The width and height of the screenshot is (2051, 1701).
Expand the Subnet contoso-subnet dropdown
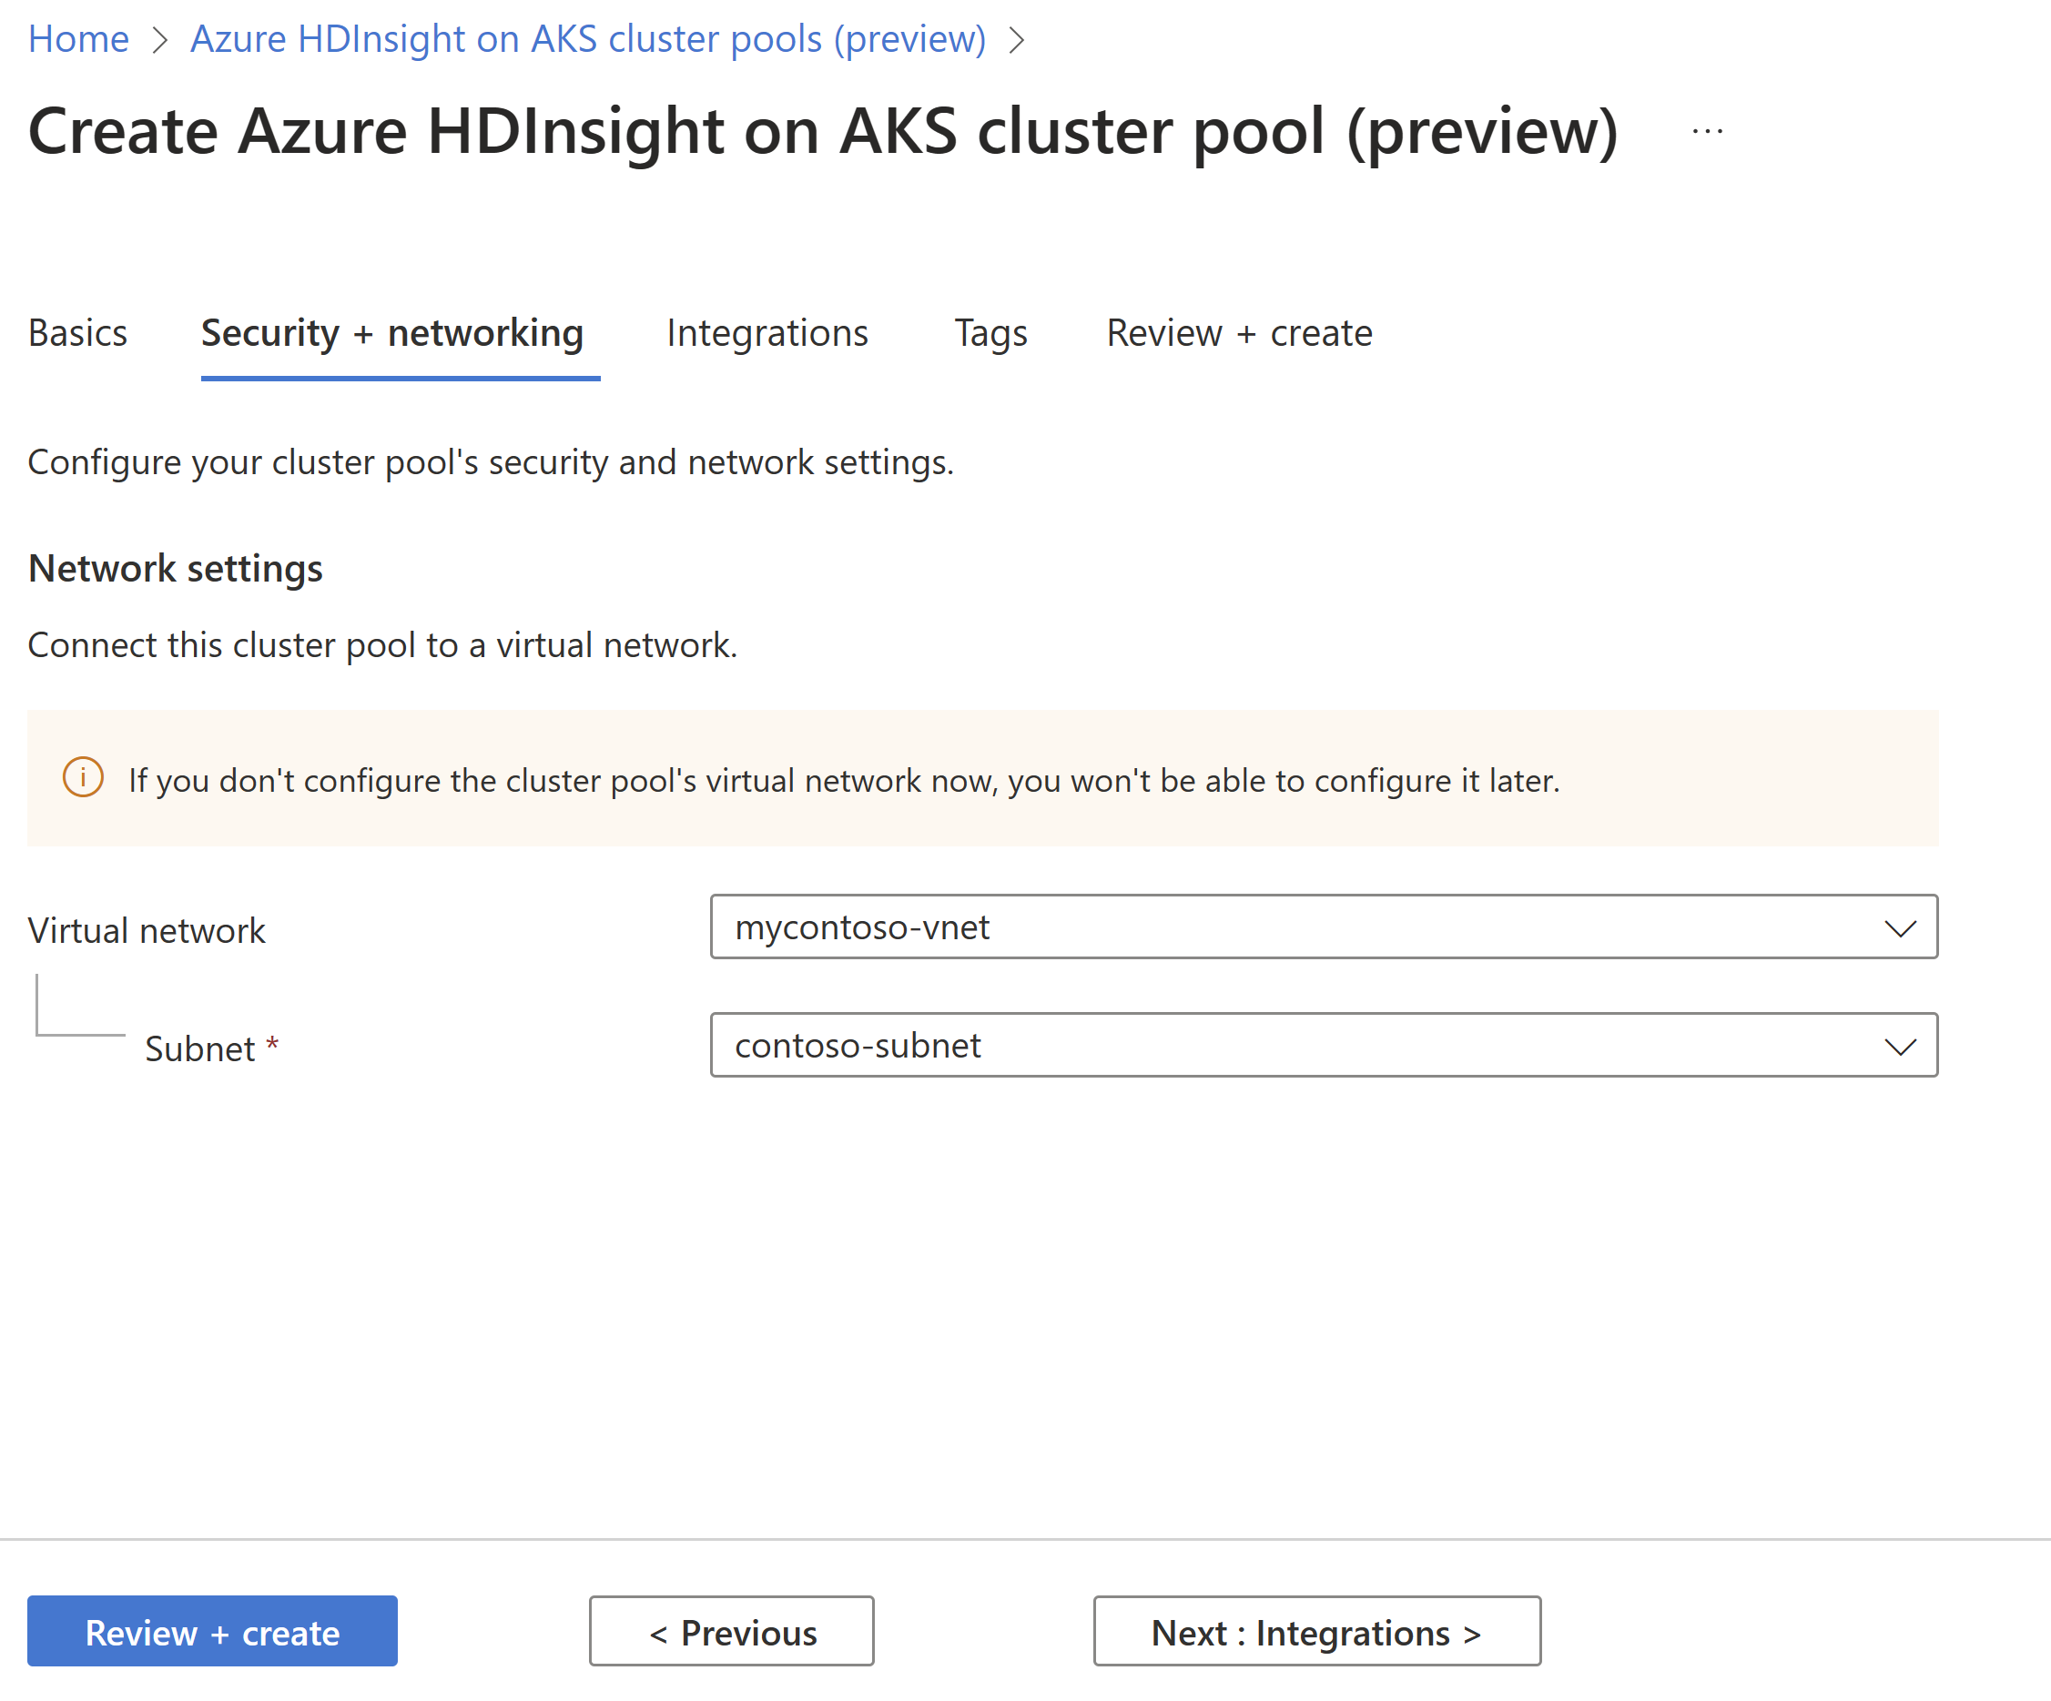(1270, 1045)
